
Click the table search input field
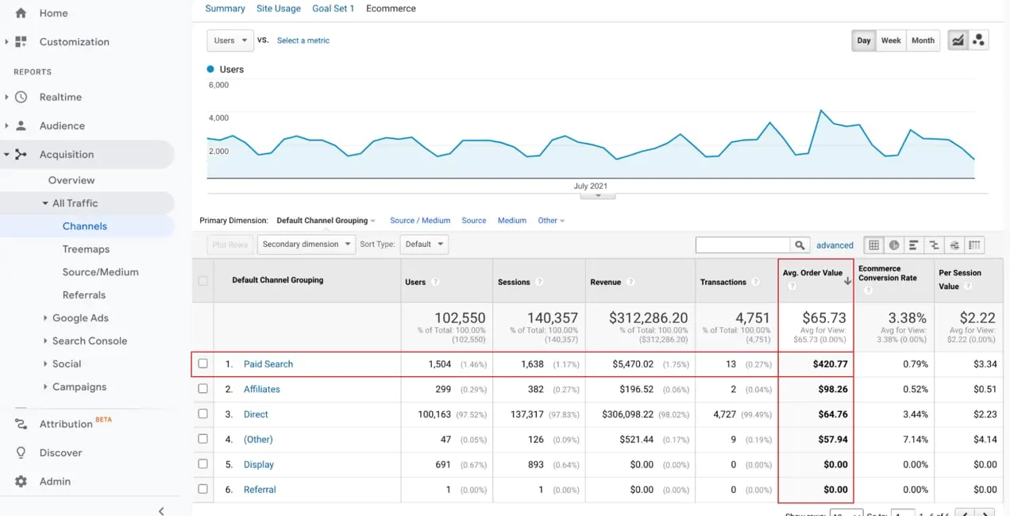(x=743, y=245)
